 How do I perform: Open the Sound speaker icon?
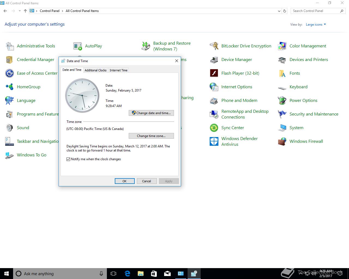coord(10,128)
